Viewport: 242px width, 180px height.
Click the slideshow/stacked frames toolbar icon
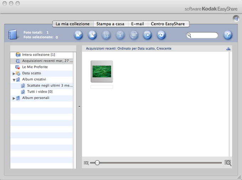tap(147, 35)
